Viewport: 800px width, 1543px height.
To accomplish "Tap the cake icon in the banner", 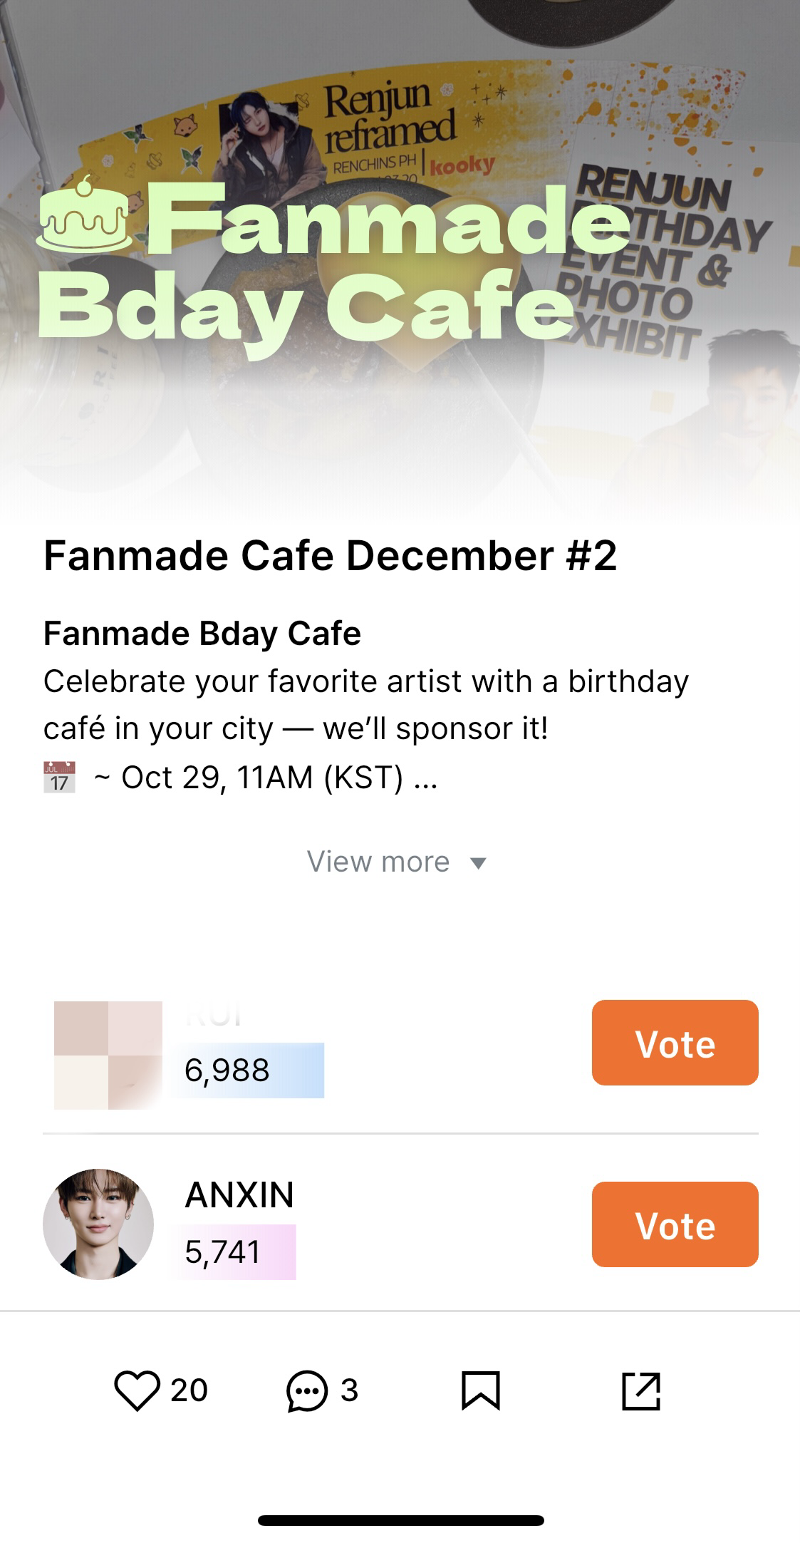I will pos(84,216).
